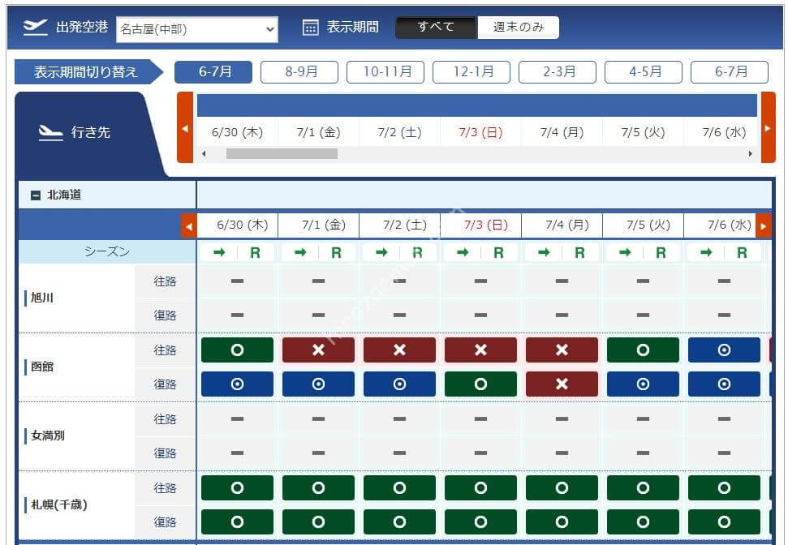
Task: Switch to the 4-5月 period tab
Action: (644, 72)
